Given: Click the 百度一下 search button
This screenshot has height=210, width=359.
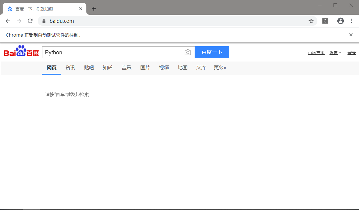Looking at the screenshot, I should [212, 52].
